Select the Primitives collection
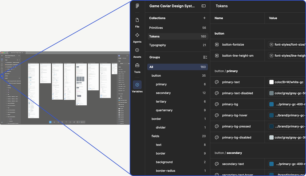Image resolution: width=306 pixels, height=176 pixels. coord(178,28)
